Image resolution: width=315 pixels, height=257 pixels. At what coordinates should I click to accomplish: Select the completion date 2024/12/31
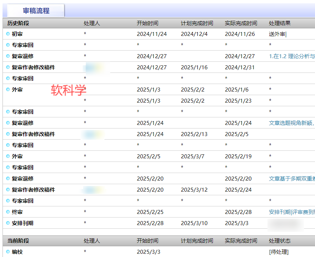point(240,67)
